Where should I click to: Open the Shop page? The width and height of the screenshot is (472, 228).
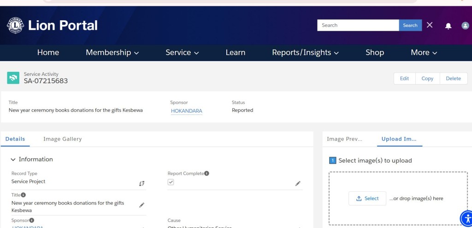pyautogui.click(x=375, y=52)
